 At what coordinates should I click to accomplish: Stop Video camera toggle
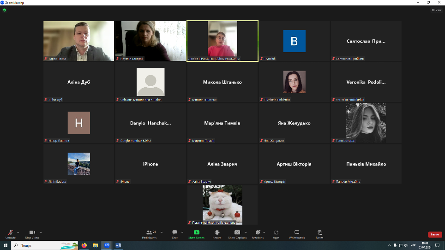point(32,233)
